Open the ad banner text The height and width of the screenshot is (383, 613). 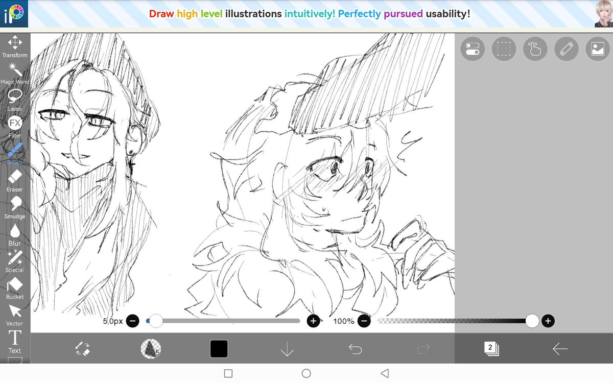coord(310,14)
